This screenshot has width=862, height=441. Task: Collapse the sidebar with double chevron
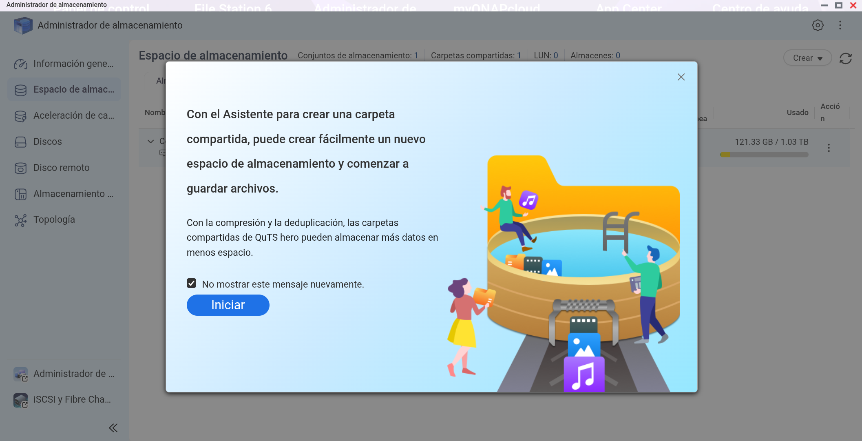pyautogui.click(x=113, y=428)
